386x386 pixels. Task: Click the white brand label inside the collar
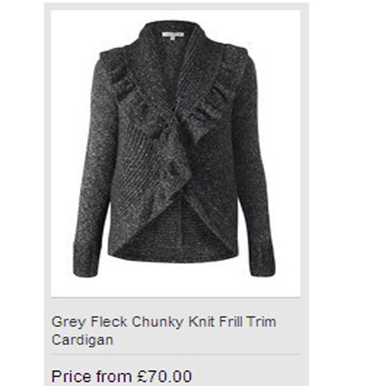click(x=173, y=35)
